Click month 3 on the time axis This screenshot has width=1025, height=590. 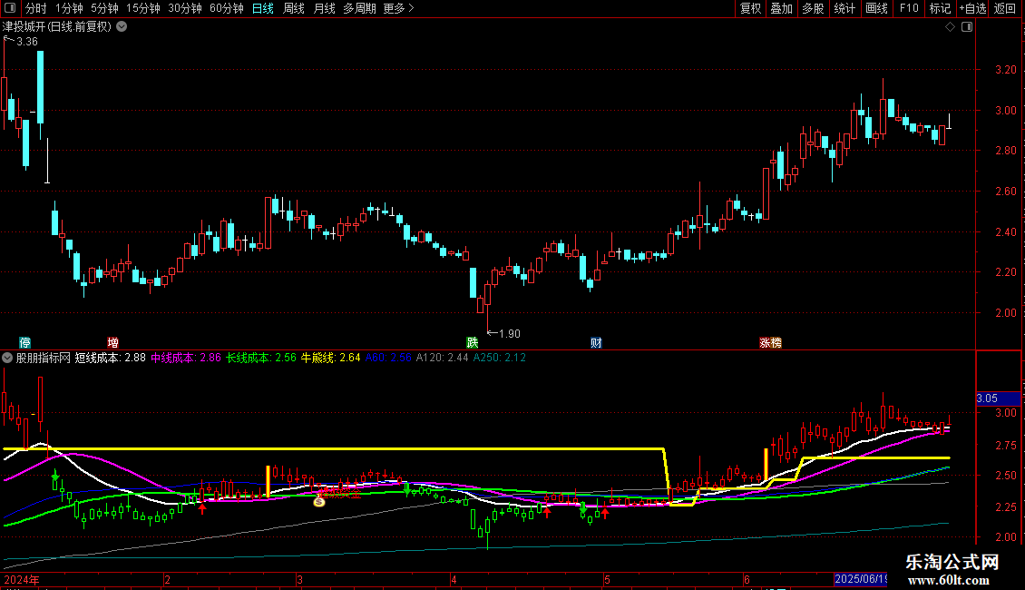pos(299,580)
